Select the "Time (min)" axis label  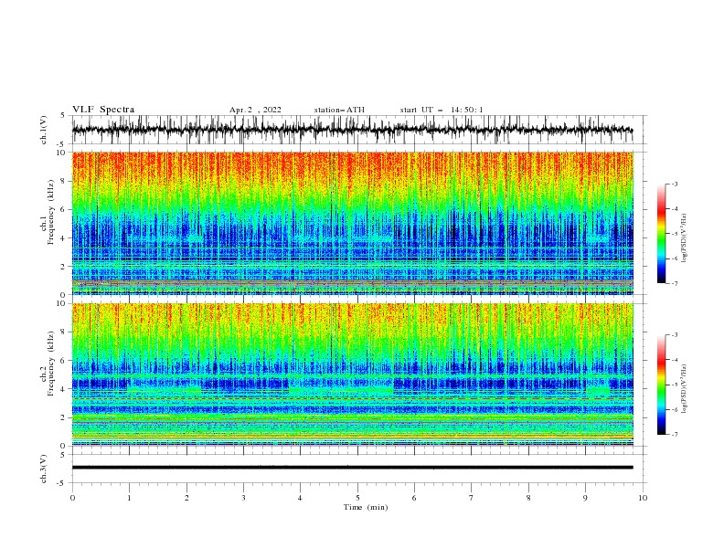366,507
